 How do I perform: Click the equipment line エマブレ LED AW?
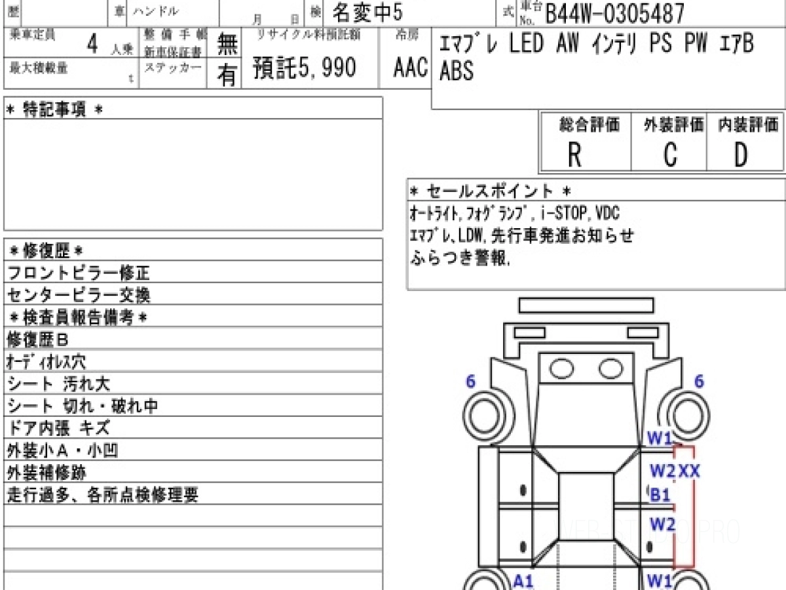(512, 45)
